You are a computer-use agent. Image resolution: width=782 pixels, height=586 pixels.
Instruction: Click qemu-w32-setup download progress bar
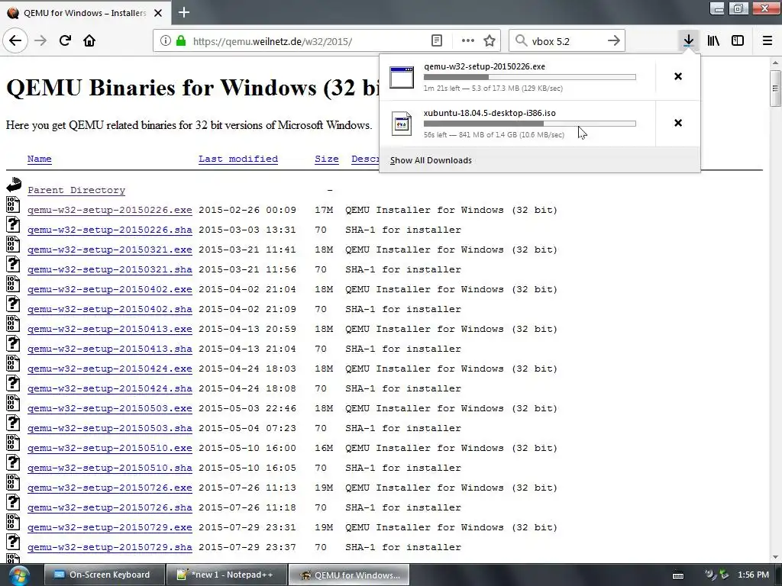pos(530,77)
